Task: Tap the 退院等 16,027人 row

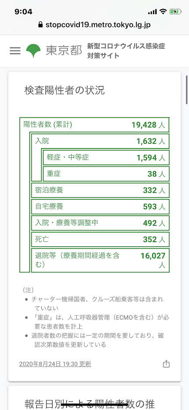Action: click(100, 260)
